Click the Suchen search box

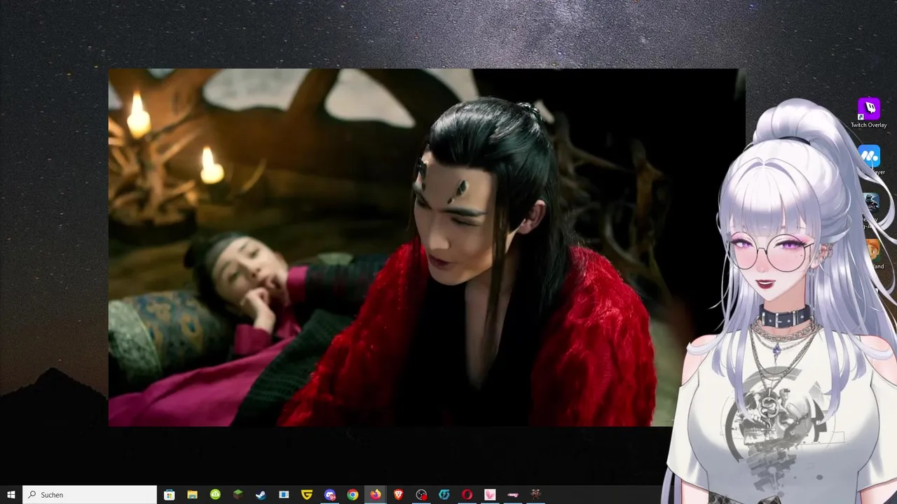90,495
